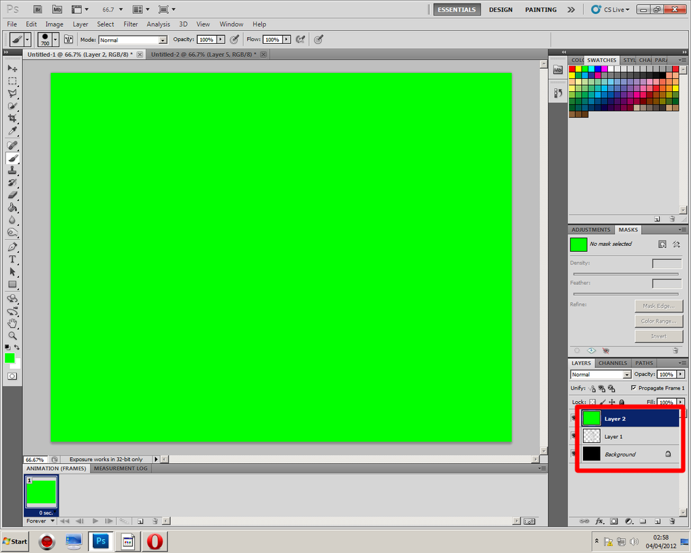Select the Quick Selection tool
Image resolution: width=691 pixels, height=553 pixels.
pyautogui.click(x=12, y=106)
